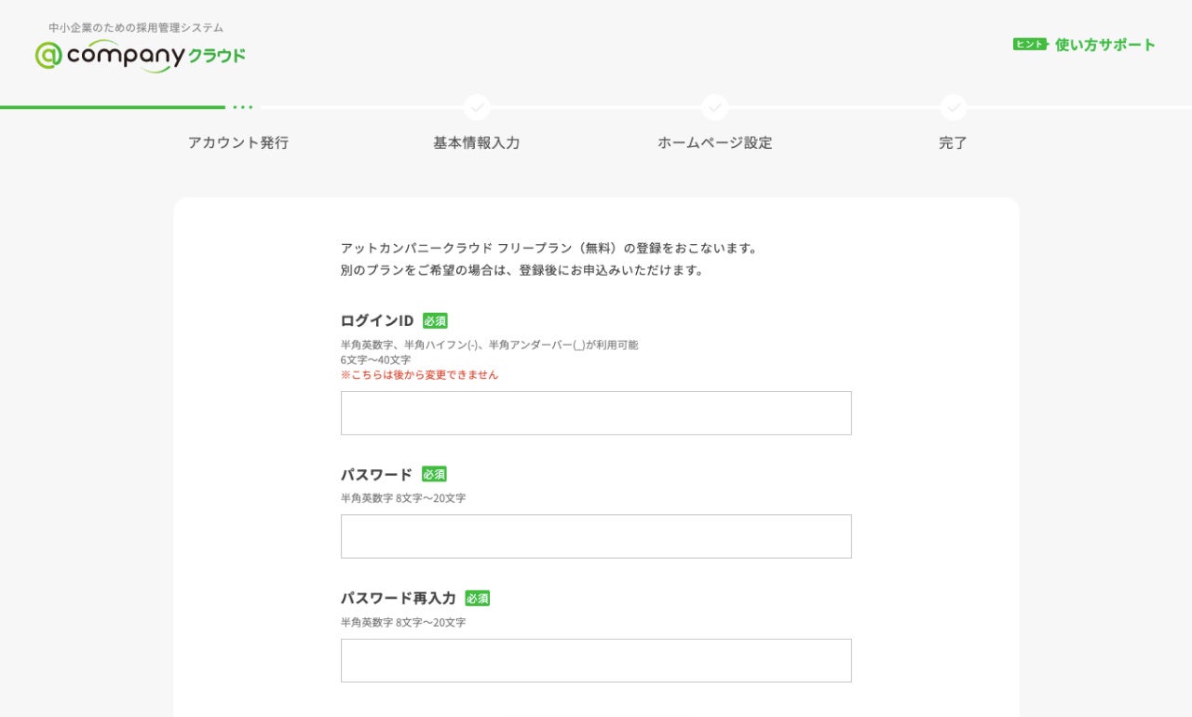
Task: Click into the パスワード input box
Action: (596, 536)
